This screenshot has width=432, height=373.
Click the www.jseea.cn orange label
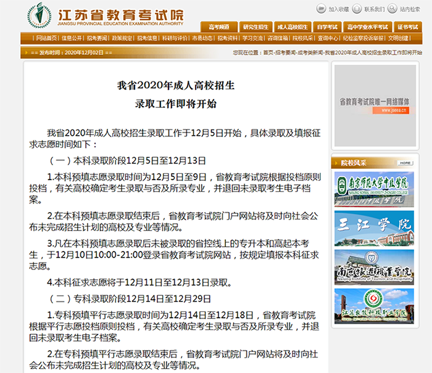391,110
